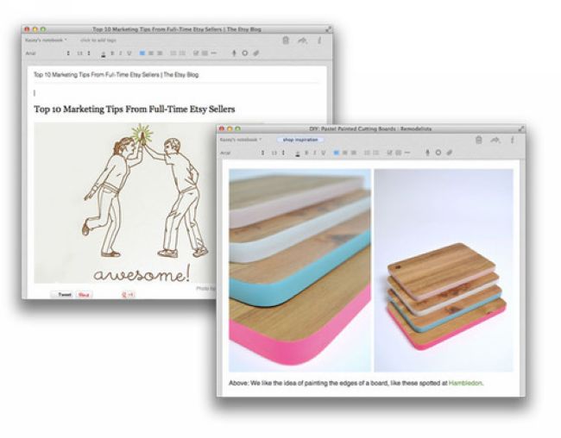This screenshot has height=438, width=561.
Task: Insert a checkbox in the Etsy note
Action: coord(196,53)
